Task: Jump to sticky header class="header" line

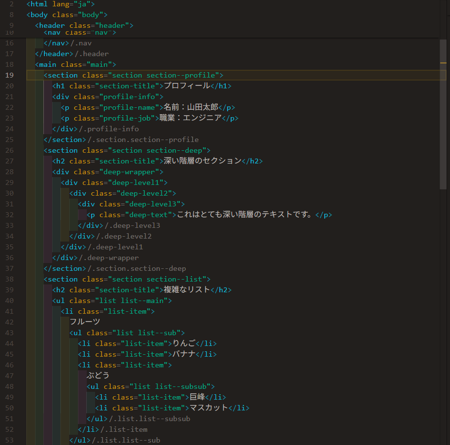Action: 84,25
